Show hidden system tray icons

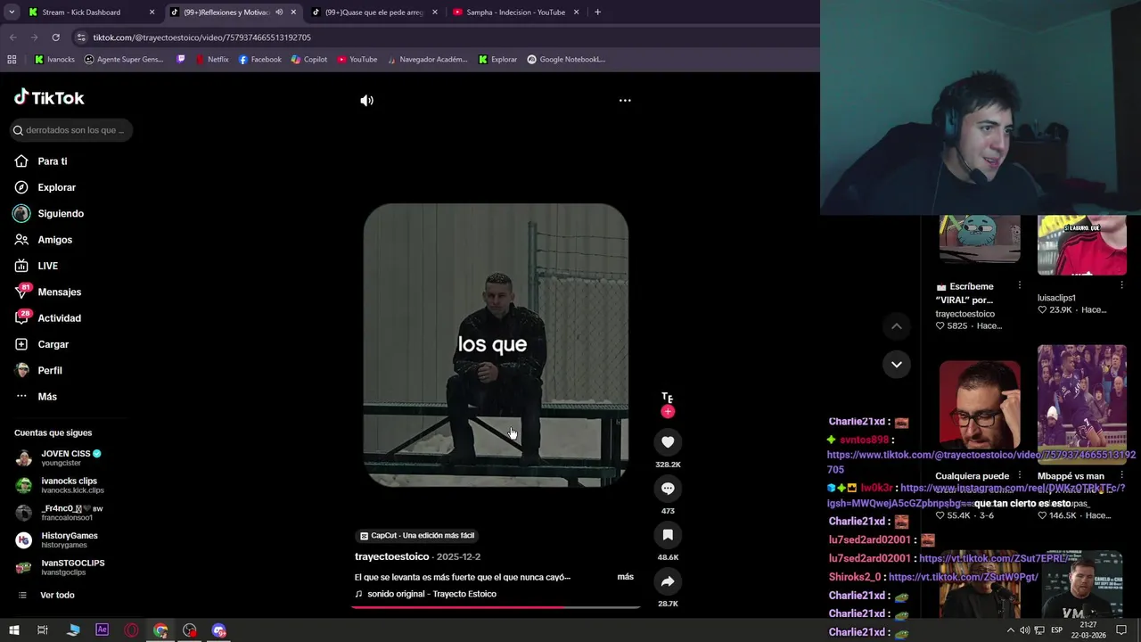1010,630
